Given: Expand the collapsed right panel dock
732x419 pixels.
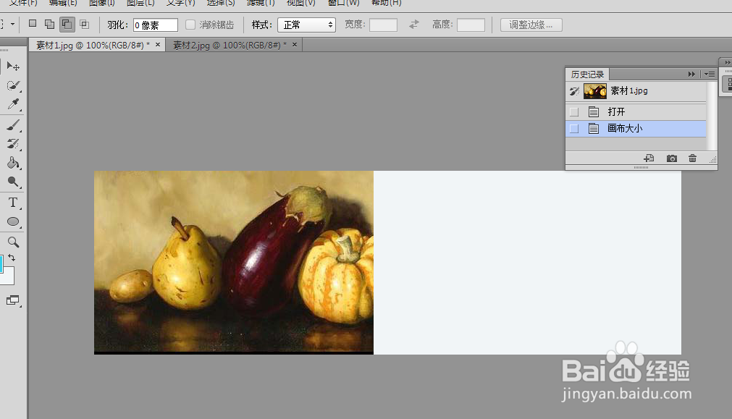Looking at the screenshot, I should tap(728, 62).
